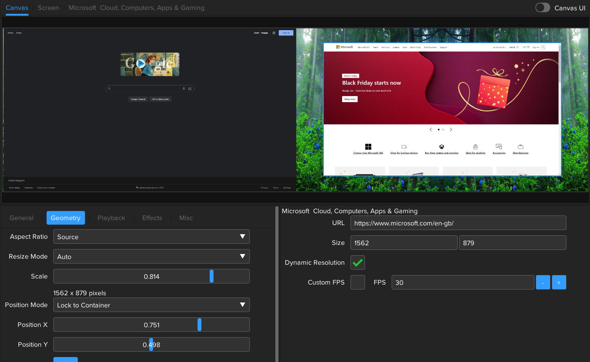Click the Microsoft account sign-in avatar icon

tap(543, 47)
